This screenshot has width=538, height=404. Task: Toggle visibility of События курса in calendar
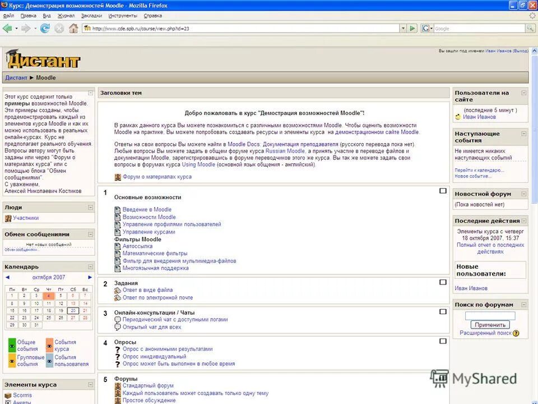click(49, 345)
